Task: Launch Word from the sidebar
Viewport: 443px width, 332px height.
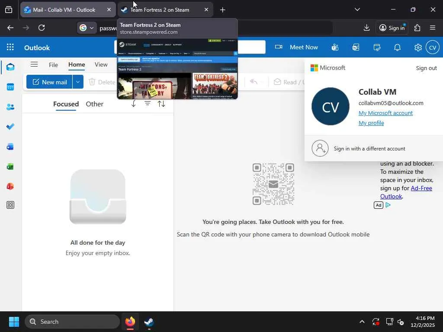Action: [10, 147]
